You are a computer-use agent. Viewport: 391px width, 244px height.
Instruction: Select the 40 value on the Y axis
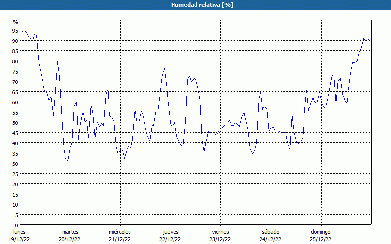(15, 143)
